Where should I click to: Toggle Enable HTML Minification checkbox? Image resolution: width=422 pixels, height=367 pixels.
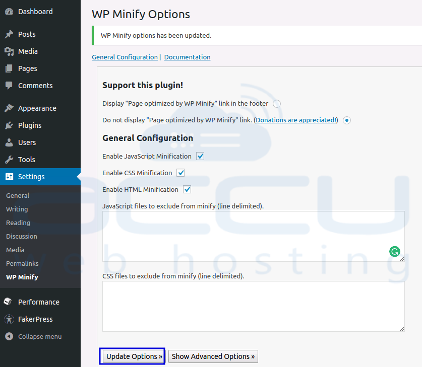(187, 189)
